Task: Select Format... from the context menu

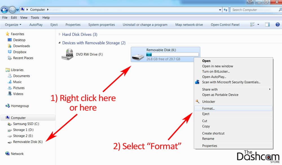Action: (209, 108)
